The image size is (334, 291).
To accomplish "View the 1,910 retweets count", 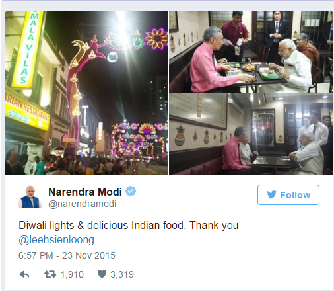I will pos(72,274).
